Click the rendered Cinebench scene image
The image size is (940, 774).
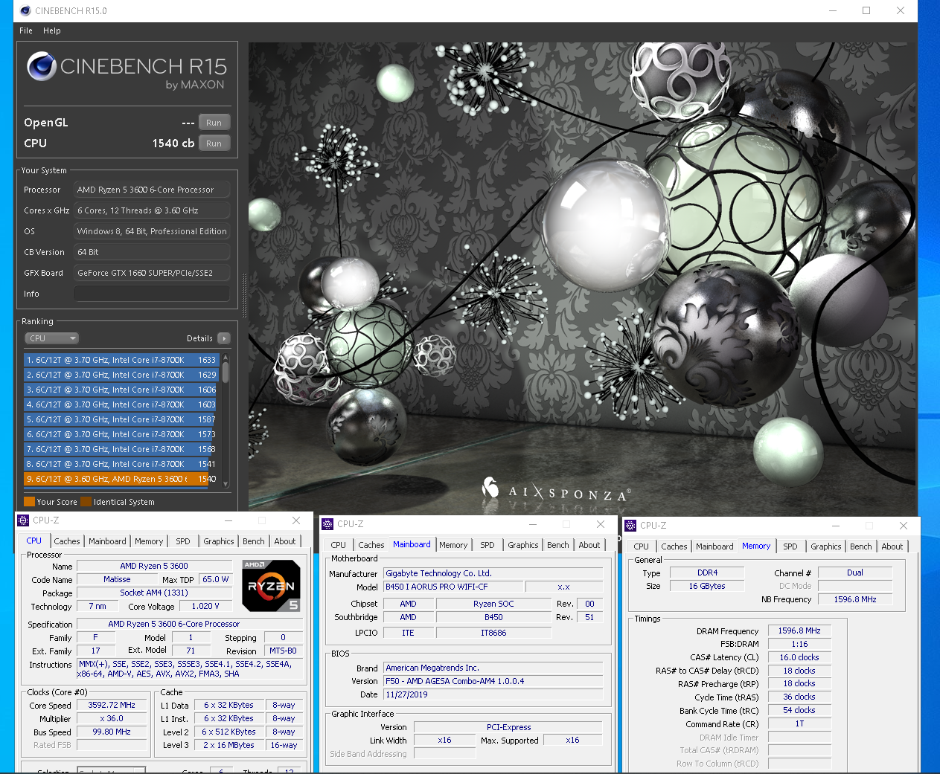pyautogui.click(x=582, y=277)
